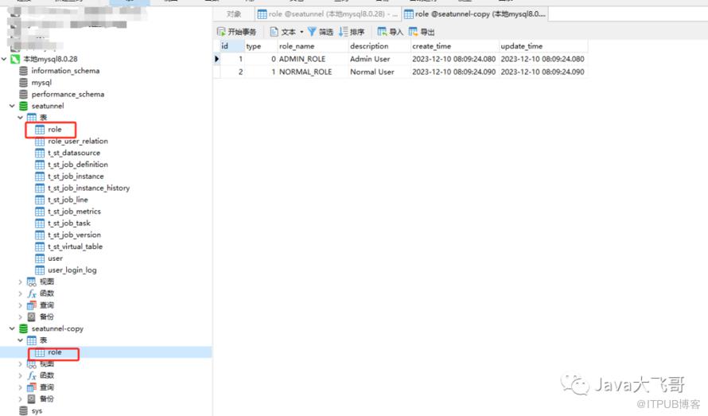
Task: Select 查询 queries icon under seatunnel-copy
Action: (32, 387)
